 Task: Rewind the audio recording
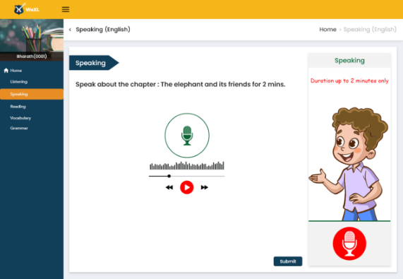[x=169, y=187]
